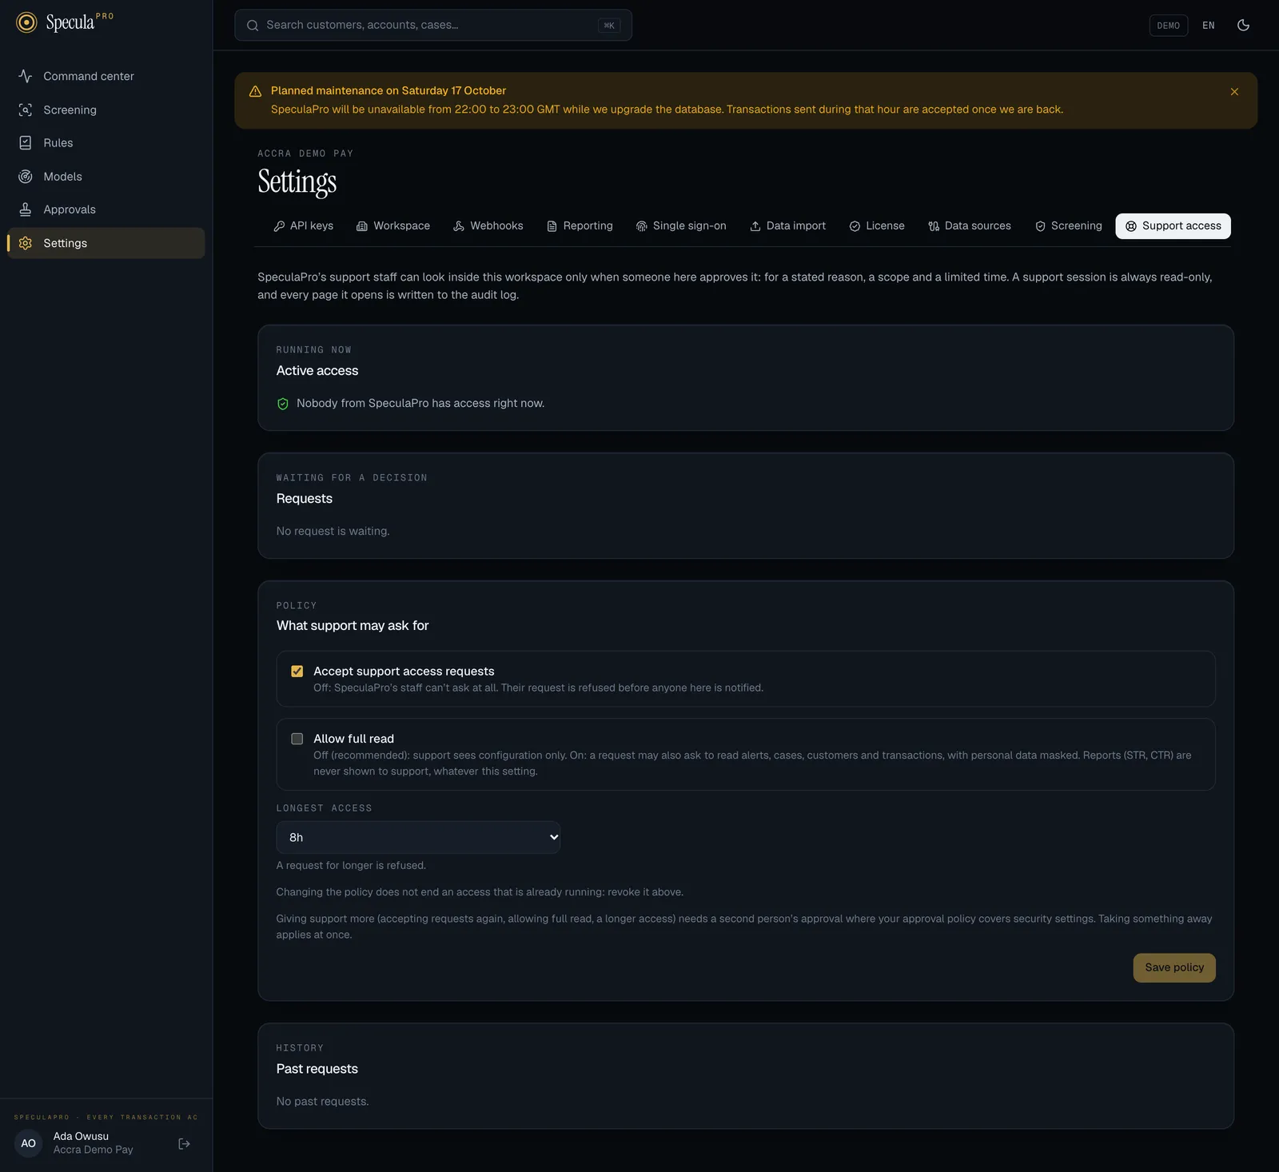The width and height of the screenshot is (1279, 1172).
Task: Enable the Allow full read checkbox
Action: (x=297, y=739)
